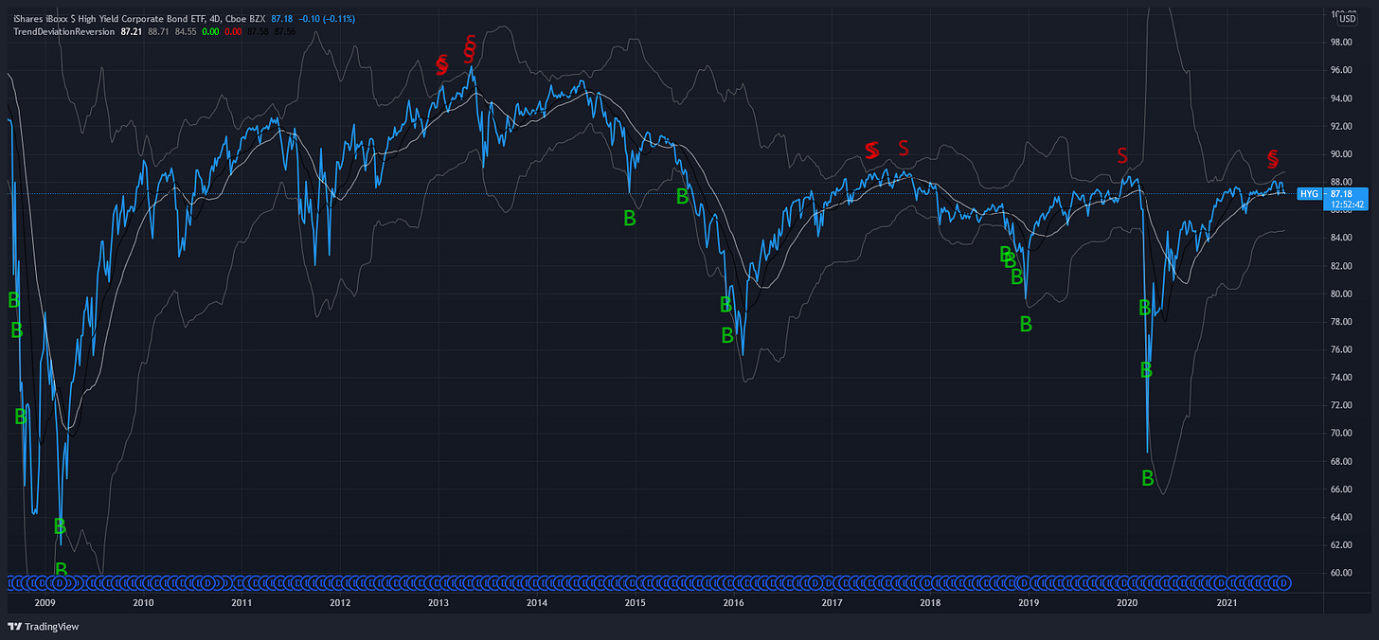Click the lowest green B marker in 2020
Image resolution: width=1379 pixels, height=640 pixels.
(x=1148, y=478)
